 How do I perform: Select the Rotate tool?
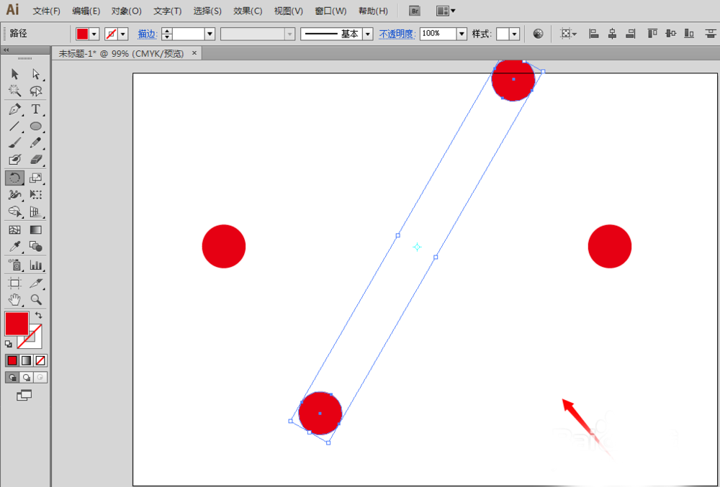[15, 178]
